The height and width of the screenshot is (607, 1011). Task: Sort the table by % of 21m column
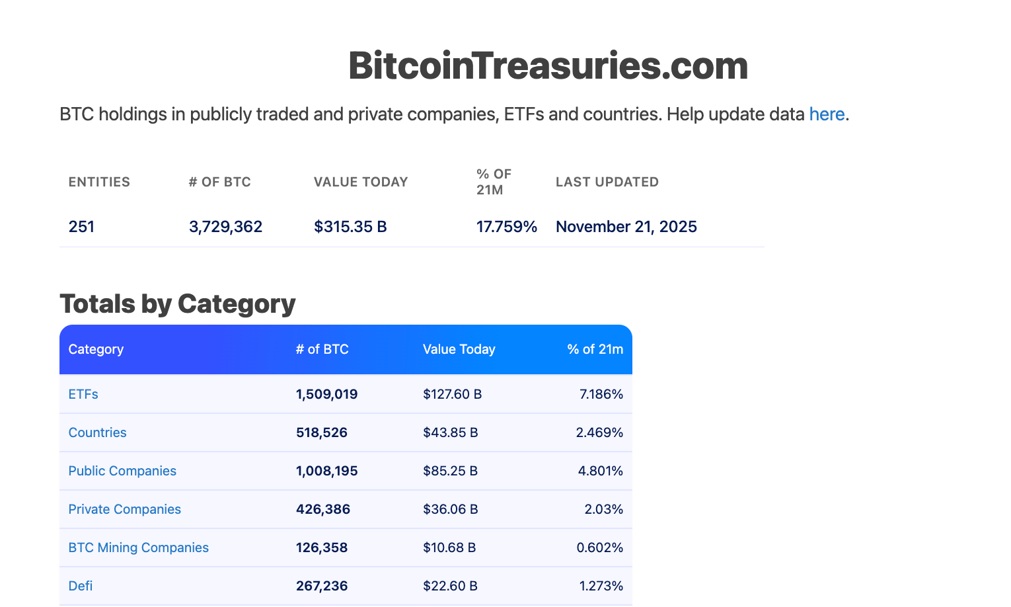click(595, 349)
